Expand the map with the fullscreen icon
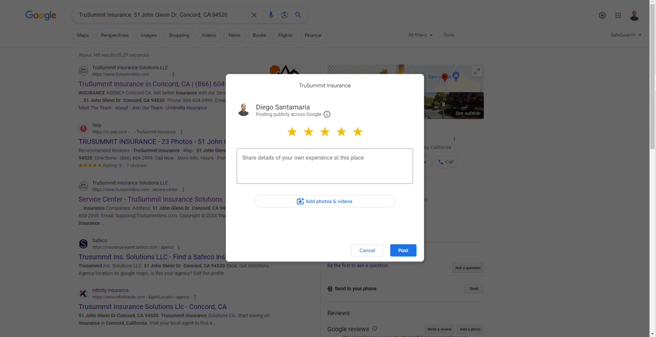The height and width of the screenshot is (337, 656). tap(477, 71)
